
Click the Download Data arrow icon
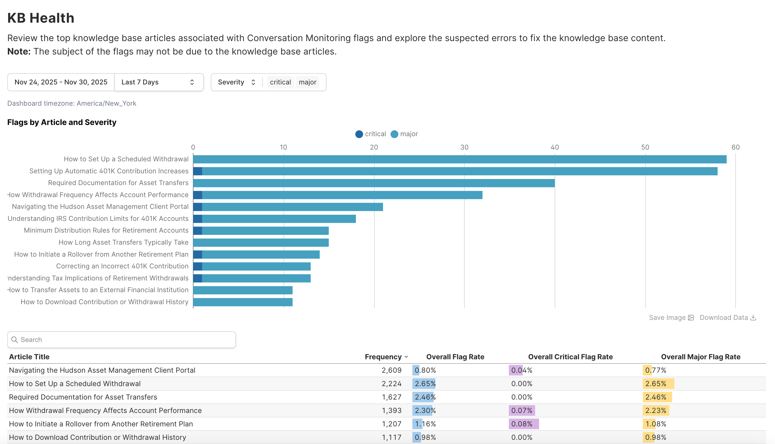(753, 318)
